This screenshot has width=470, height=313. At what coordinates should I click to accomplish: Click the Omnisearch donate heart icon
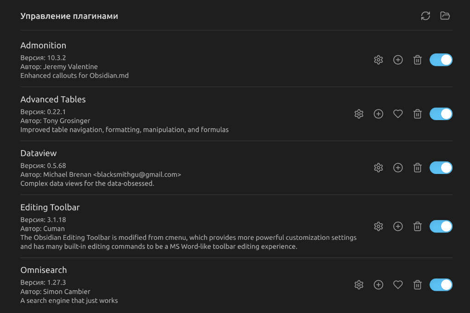[398, 285]
